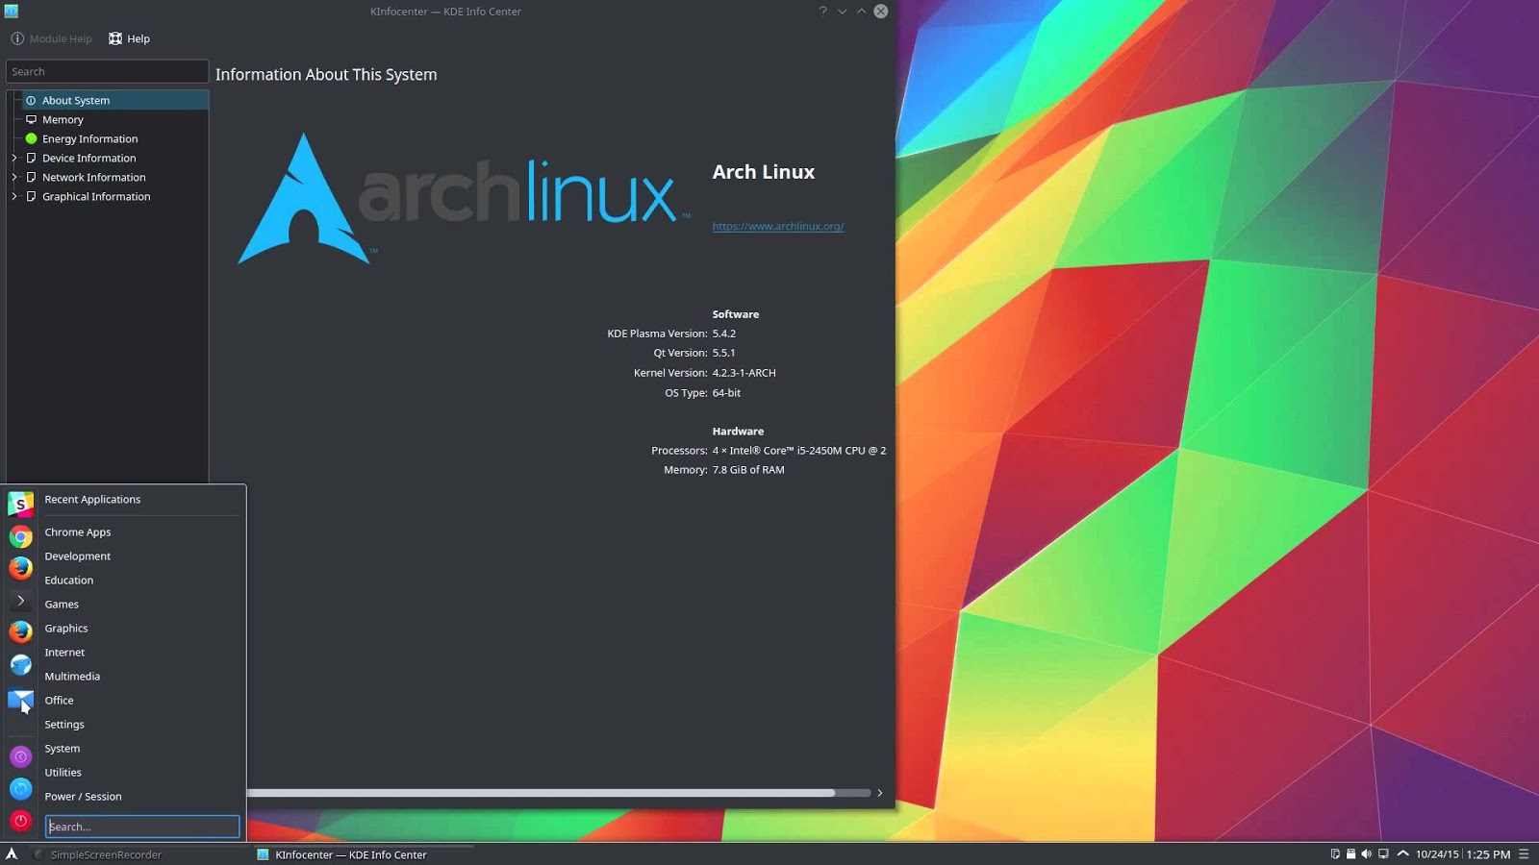1539x865 pixels.
Task: Click the purple System category icon
Action: (20, 755)
